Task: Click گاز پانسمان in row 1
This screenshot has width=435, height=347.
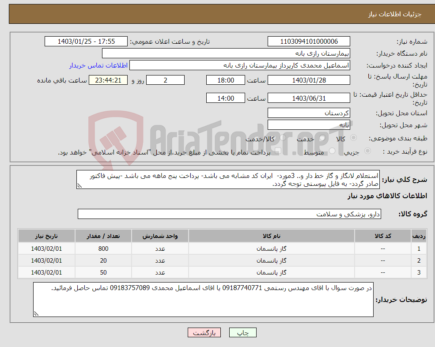Action: (x=271, y=249)
